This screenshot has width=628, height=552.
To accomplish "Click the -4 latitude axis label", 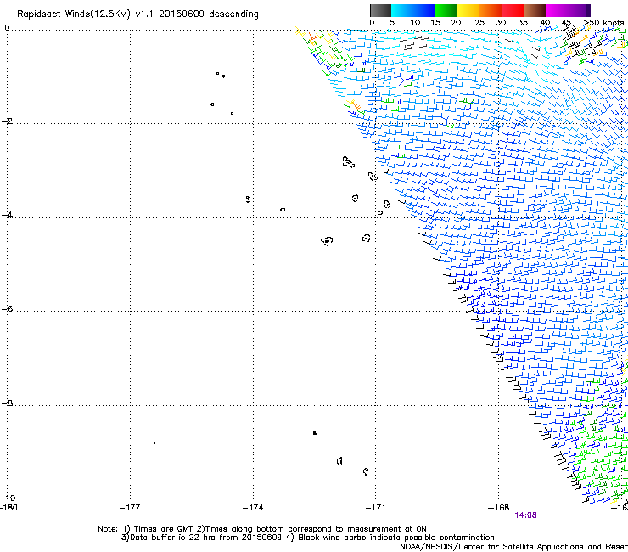I will coord(7,215).
